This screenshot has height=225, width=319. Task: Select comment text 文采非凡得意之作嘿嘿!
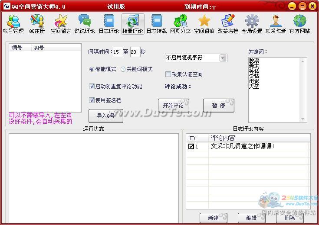tap(242, 146)
